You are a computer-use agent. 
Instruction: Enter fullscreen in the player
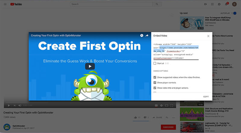pos(172,105)
